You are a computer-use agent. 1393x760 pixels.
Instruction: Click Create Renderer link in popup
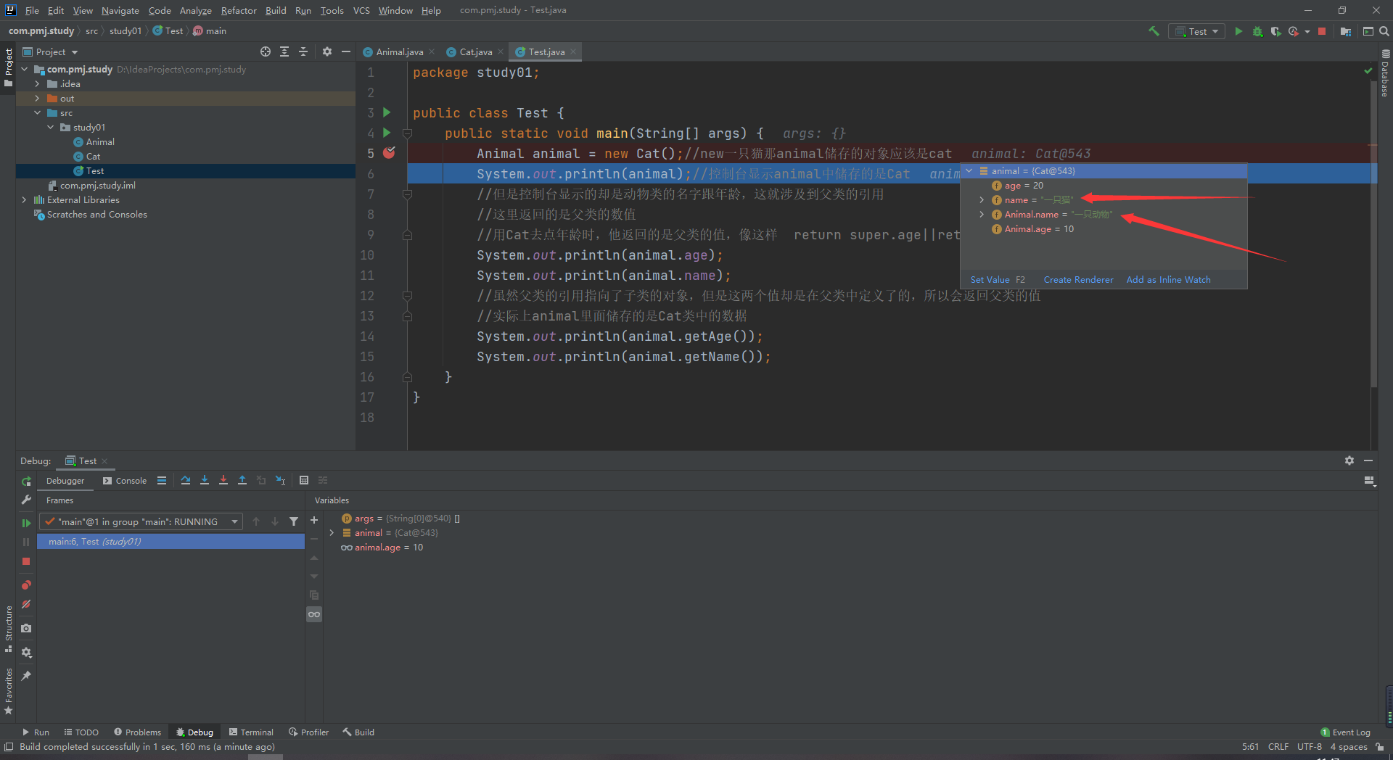(1078, 279)
